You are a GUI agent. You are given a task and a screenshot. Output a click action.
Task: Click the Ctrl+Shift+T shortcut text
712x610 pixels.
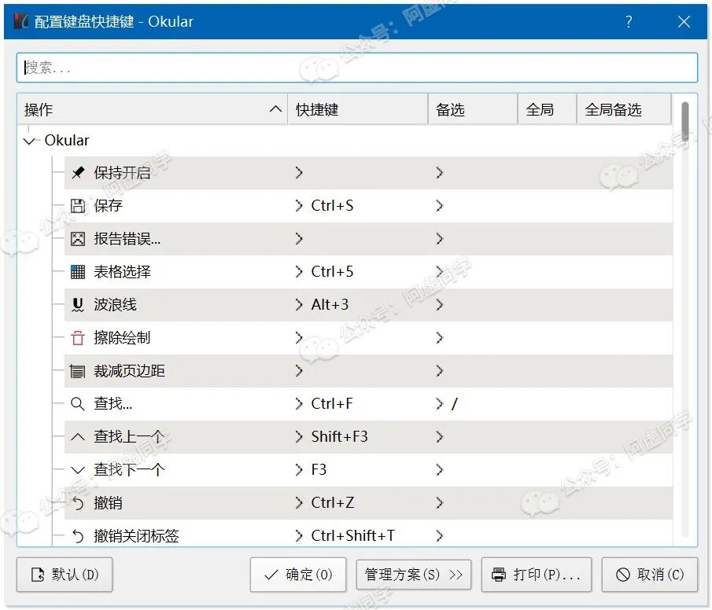point(352,536)
